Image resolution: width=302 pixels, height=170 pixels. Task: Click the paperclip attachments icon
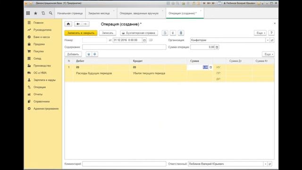173,33
